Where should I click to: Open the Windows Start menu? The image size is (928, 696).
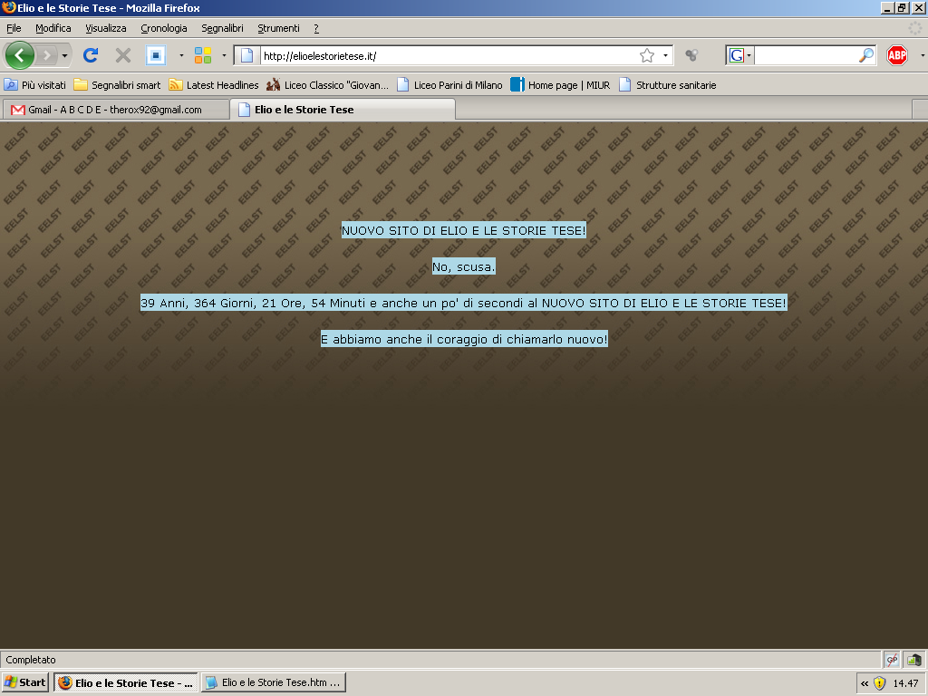pyautogui.click(x=24, y=682)
